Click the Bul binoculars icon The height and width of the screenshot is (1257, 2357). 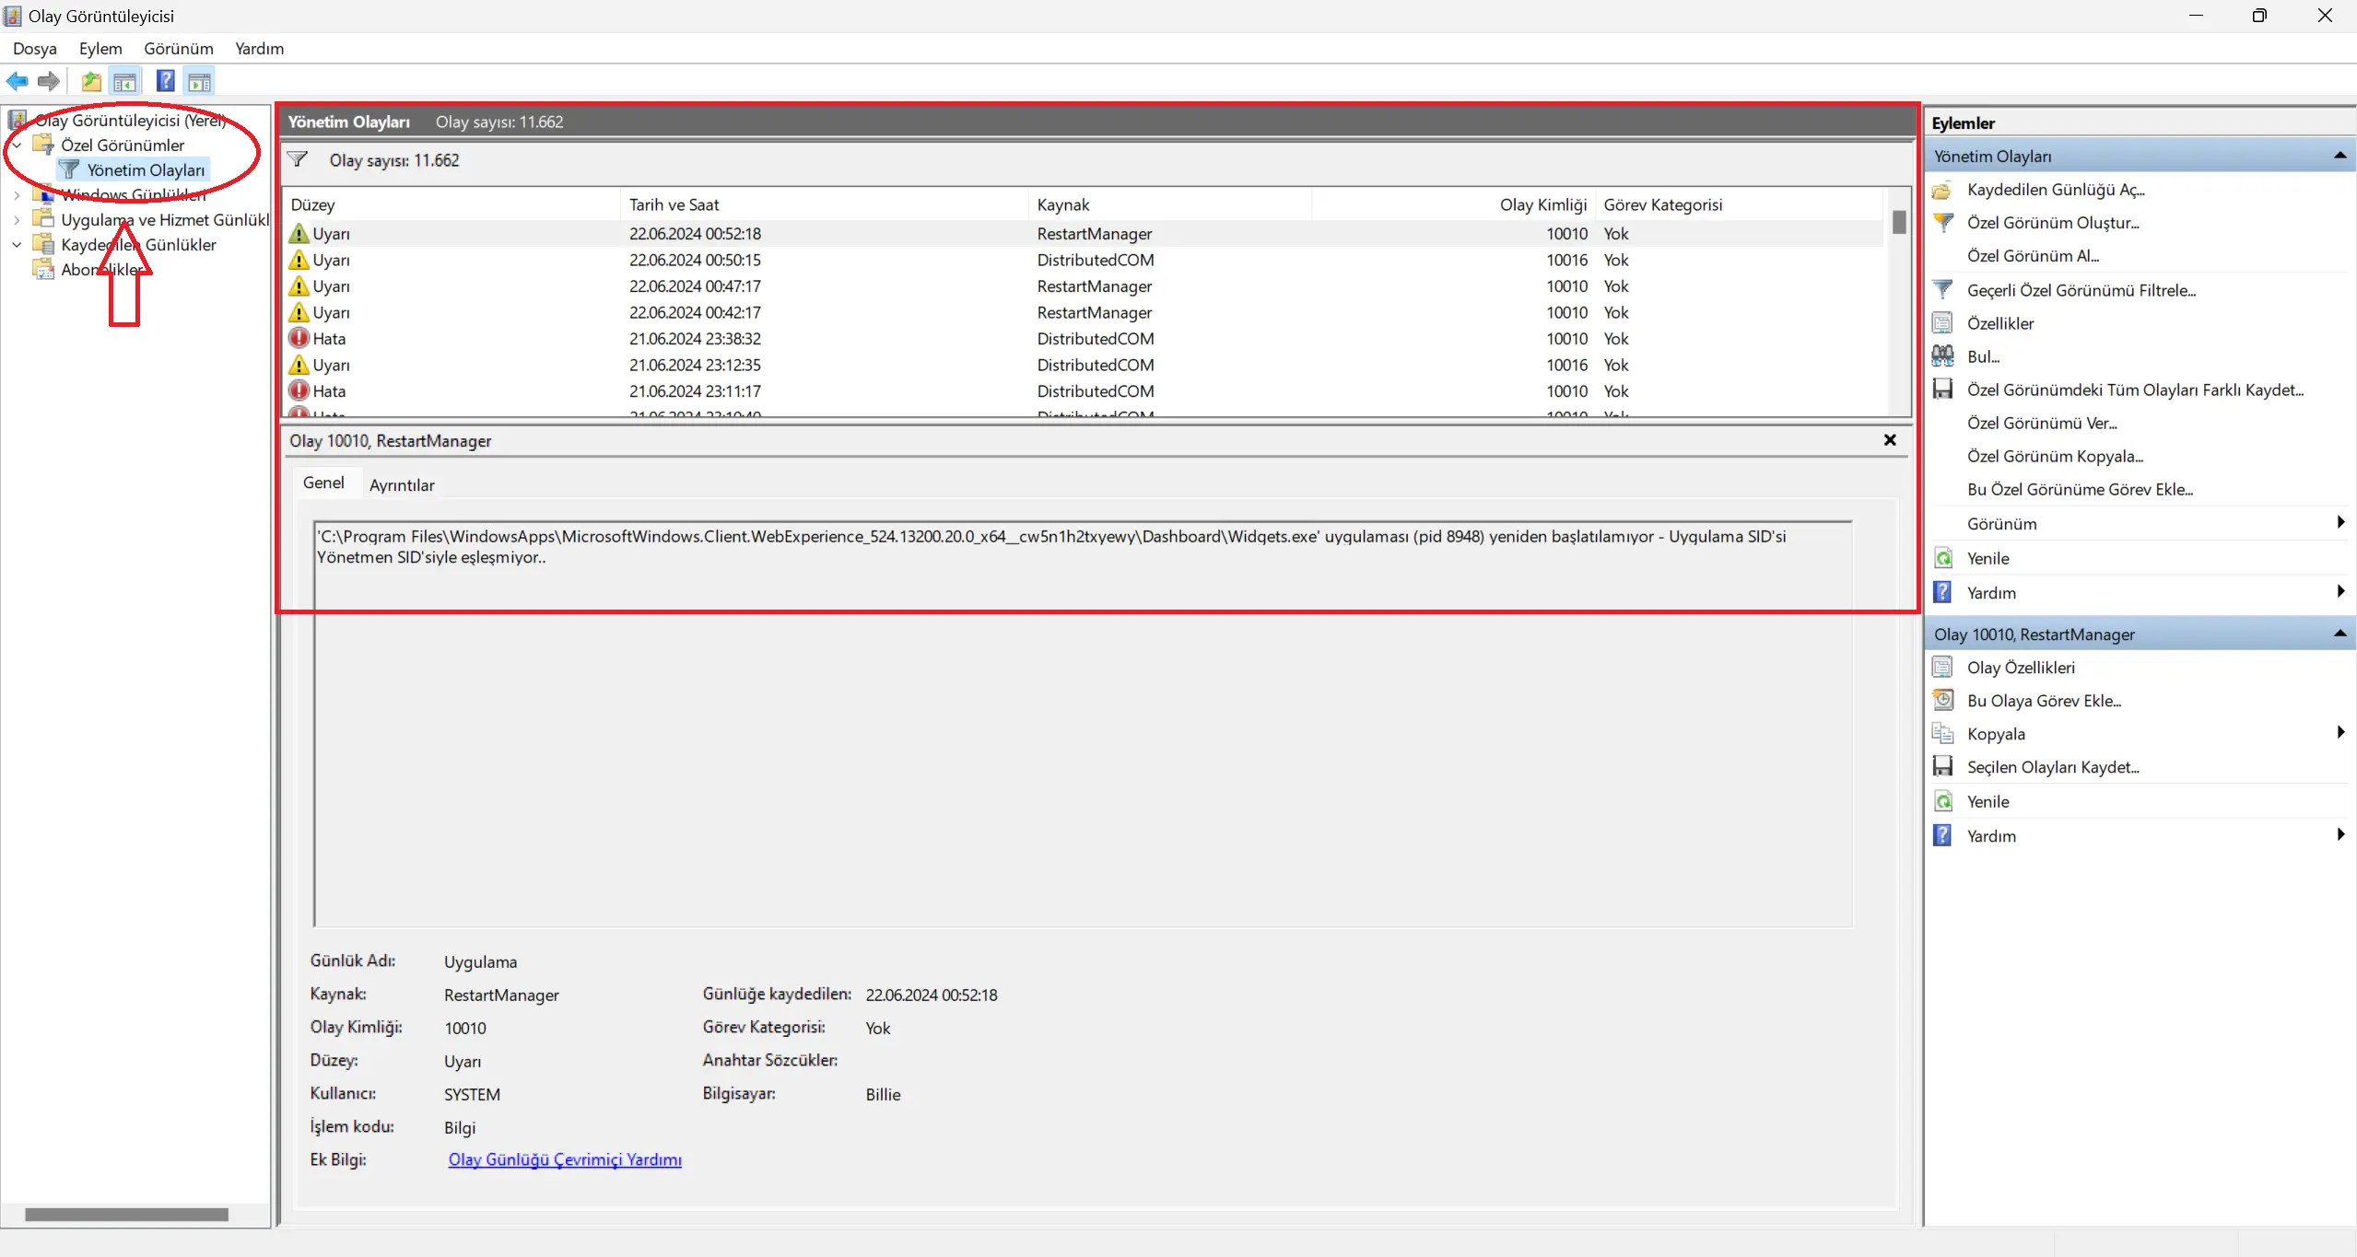(1942, 356)
